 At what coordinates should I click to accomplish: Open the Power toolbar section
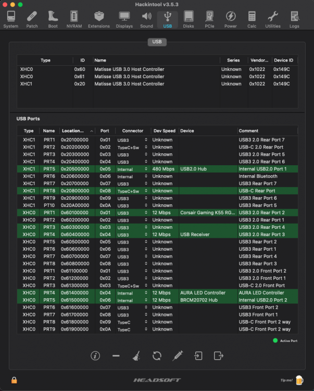[231, 19]
